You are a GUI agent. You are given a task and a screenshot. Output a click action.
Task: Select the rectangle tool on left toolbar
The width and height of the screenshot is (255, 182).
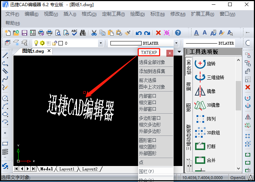tap(5, 143)
